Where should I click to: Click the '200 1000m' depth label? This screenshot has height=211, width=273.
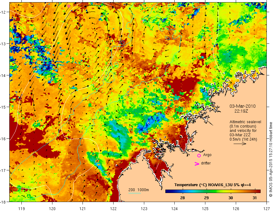[139, 190]
